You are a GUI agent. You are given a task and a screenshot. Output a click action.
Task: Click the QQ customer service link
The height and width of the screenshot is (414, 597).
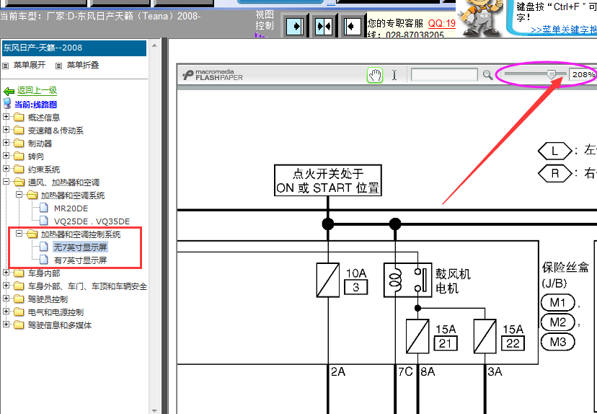[x=442, y=24]
